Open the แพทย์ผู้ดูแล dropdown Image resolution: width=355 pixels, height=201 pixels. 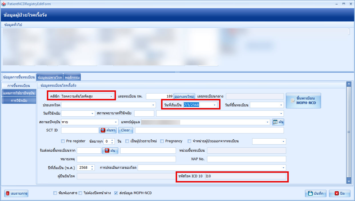pyautogui.click(x=268, y=122)
